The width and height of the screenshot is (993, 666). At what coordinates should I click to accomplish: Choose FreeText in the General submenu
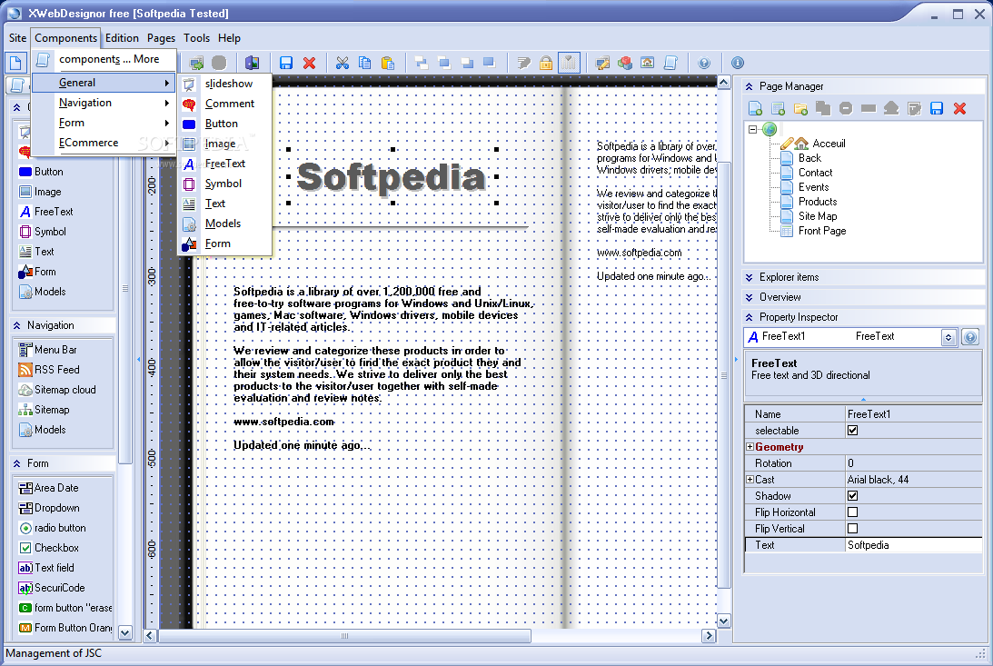(224, 164)
